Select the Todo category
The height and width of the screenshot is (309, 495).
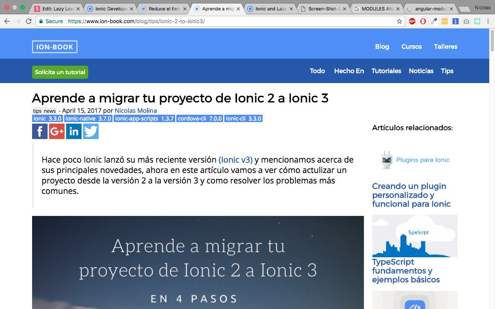317,71
